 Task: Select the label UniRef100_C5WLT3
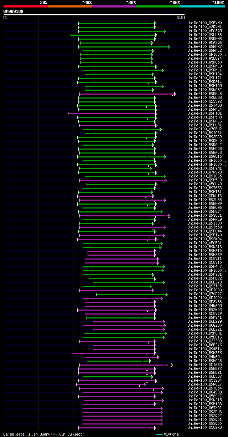click(204, 196)
